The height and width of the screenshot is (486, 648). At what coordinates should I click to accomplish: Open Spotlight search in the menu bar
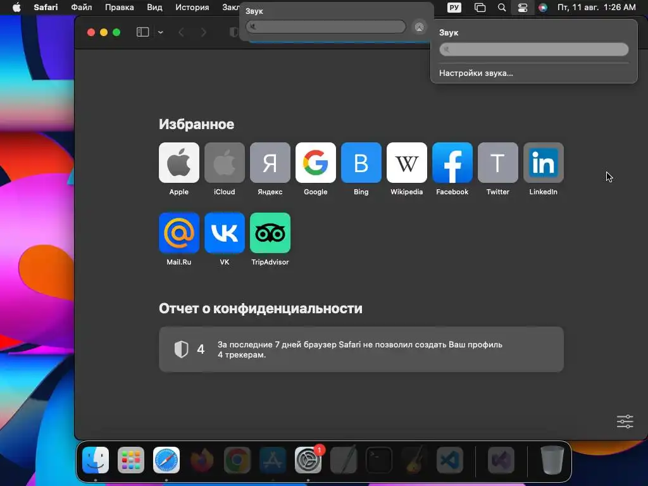click(x=502, y=8)
